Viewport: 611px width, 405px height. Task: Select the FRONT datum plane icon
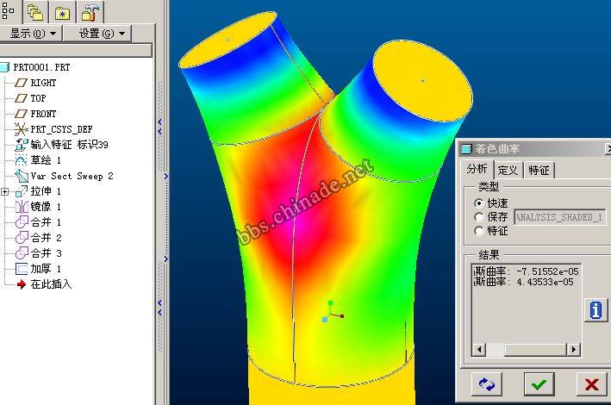point(21,114)
